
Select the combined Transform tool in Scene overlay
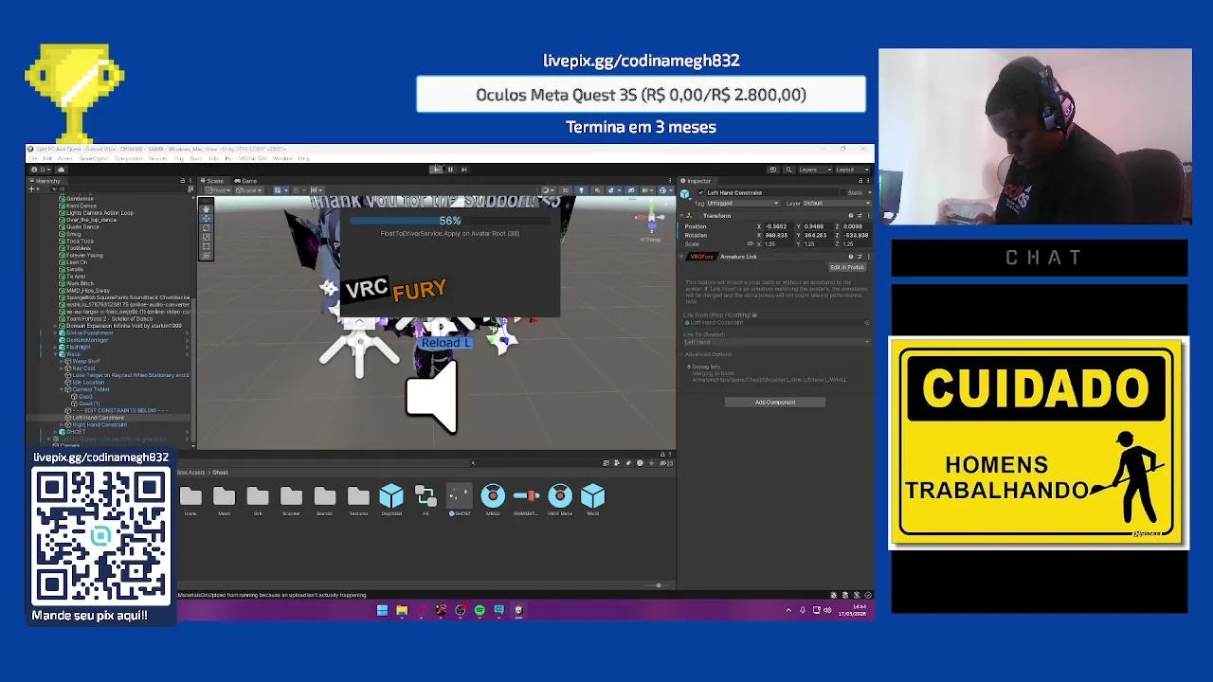(206, 256)
